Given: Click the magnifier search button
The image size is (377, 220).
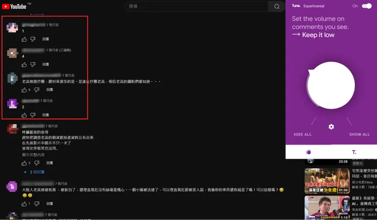Looking at the screenshot, I should pos(277,6).
